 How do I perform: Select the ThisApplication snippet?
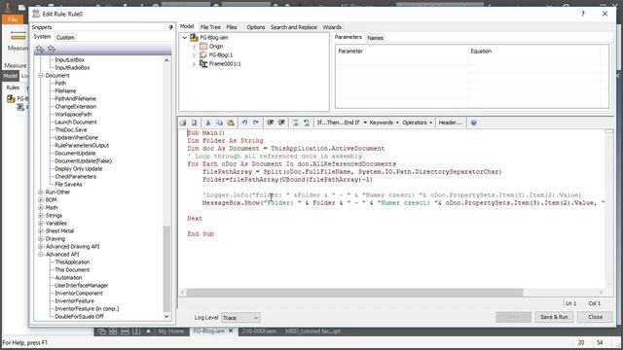click(x=72, y=262)
